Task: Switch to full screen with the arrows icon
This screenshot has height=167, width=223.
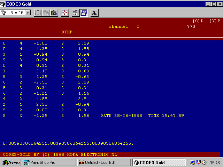Action: [x=65, y=13]
